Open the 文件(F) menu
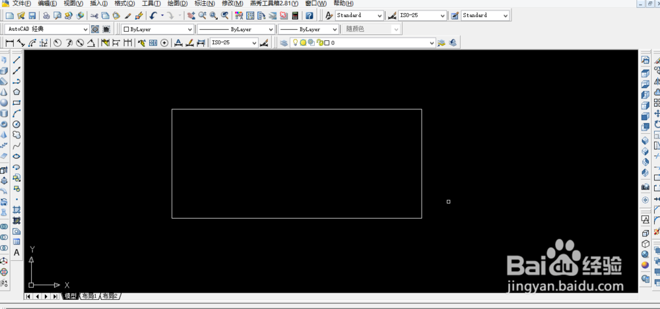The height and width of the screenshot is (309, 660). (22, 3)
